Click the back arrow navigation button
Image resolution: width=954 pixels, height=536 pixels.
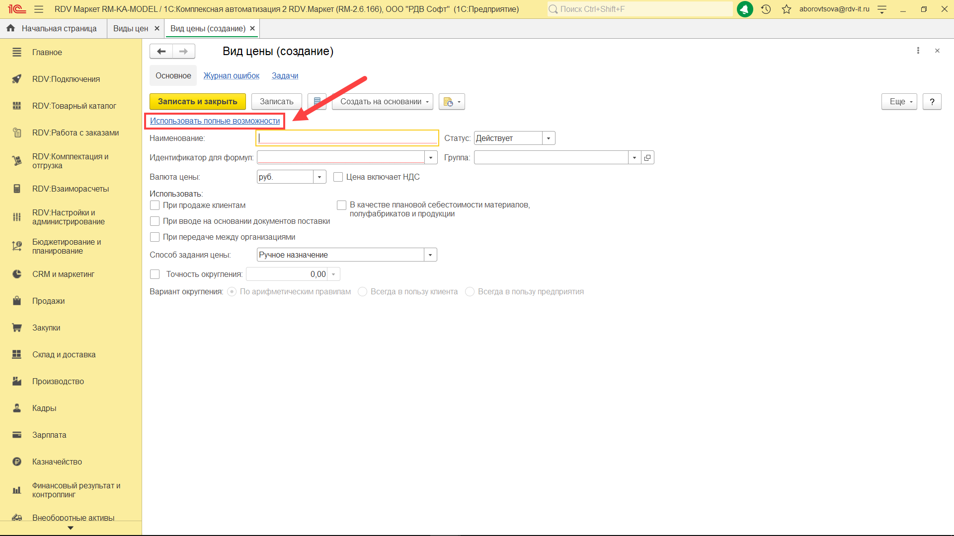(x=161, y=51)
